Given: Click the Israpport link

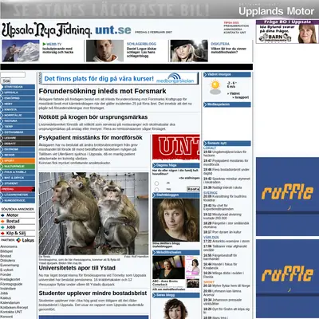Looking at the screenshot, I should pyautogui.click(x=241, y=97).
